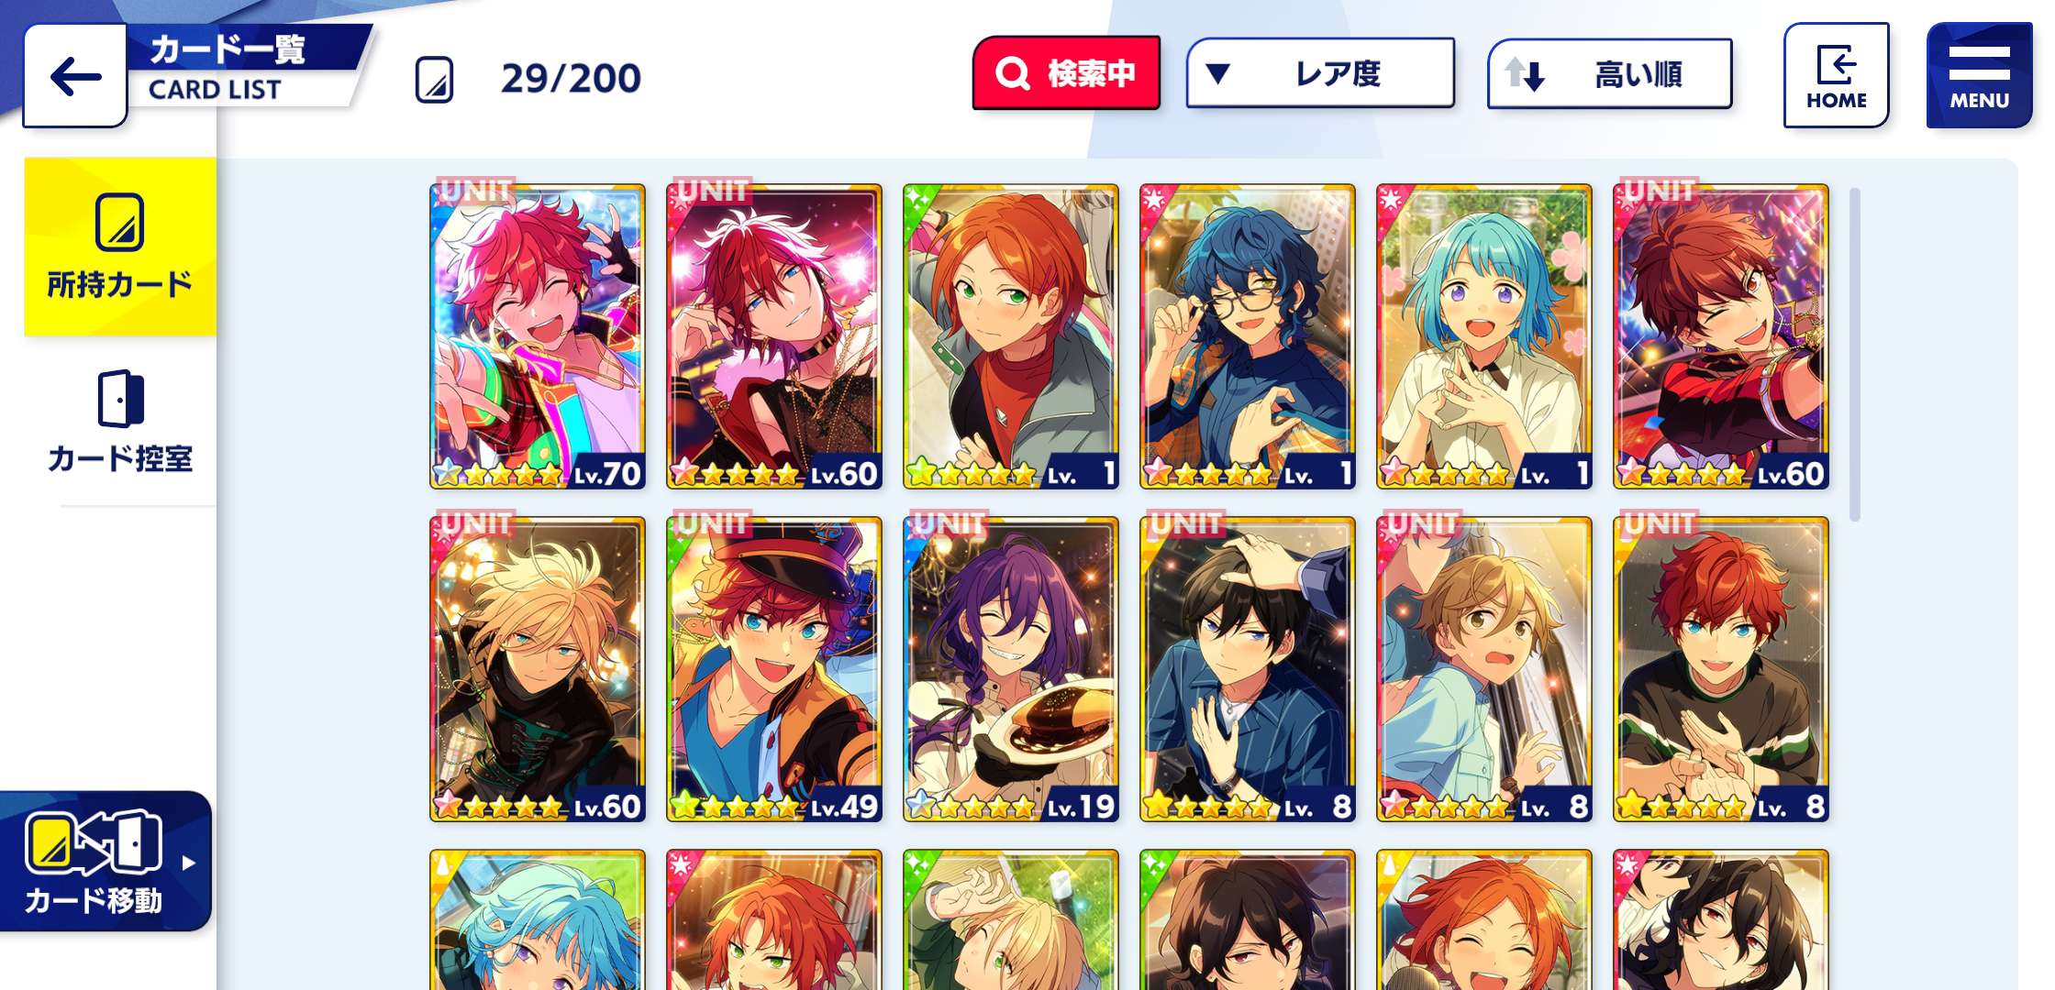This screenshot has width=2055, height=990.
Task: Click the vertical scrollbar of card list
Action: click(1855, 354)
